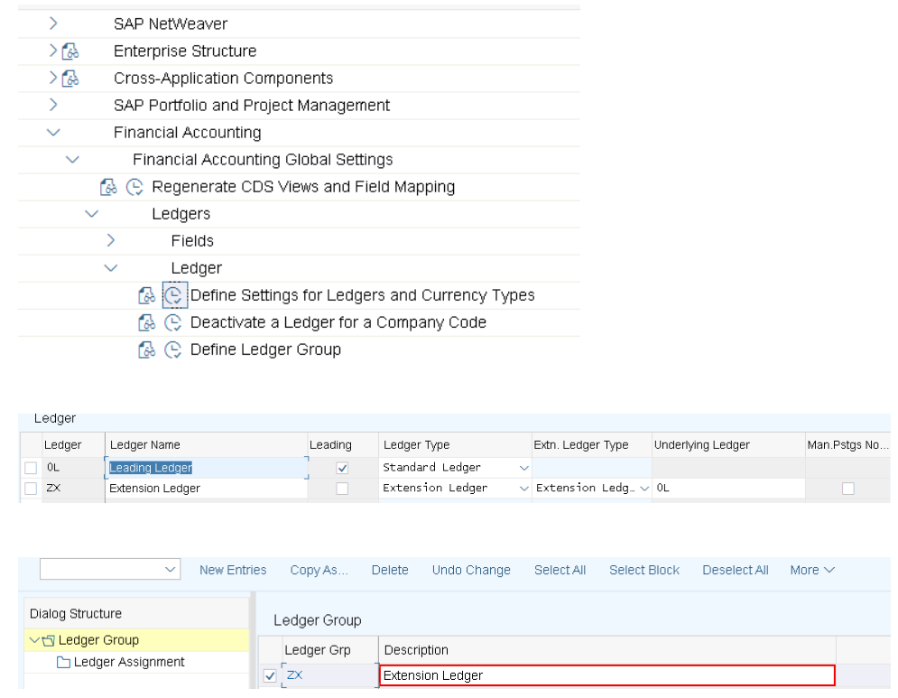The image size is (898, 698).
Task: Collapse Ledger Group in Dialog Structure
Action: pyautogui.click(x=34, y=640)
